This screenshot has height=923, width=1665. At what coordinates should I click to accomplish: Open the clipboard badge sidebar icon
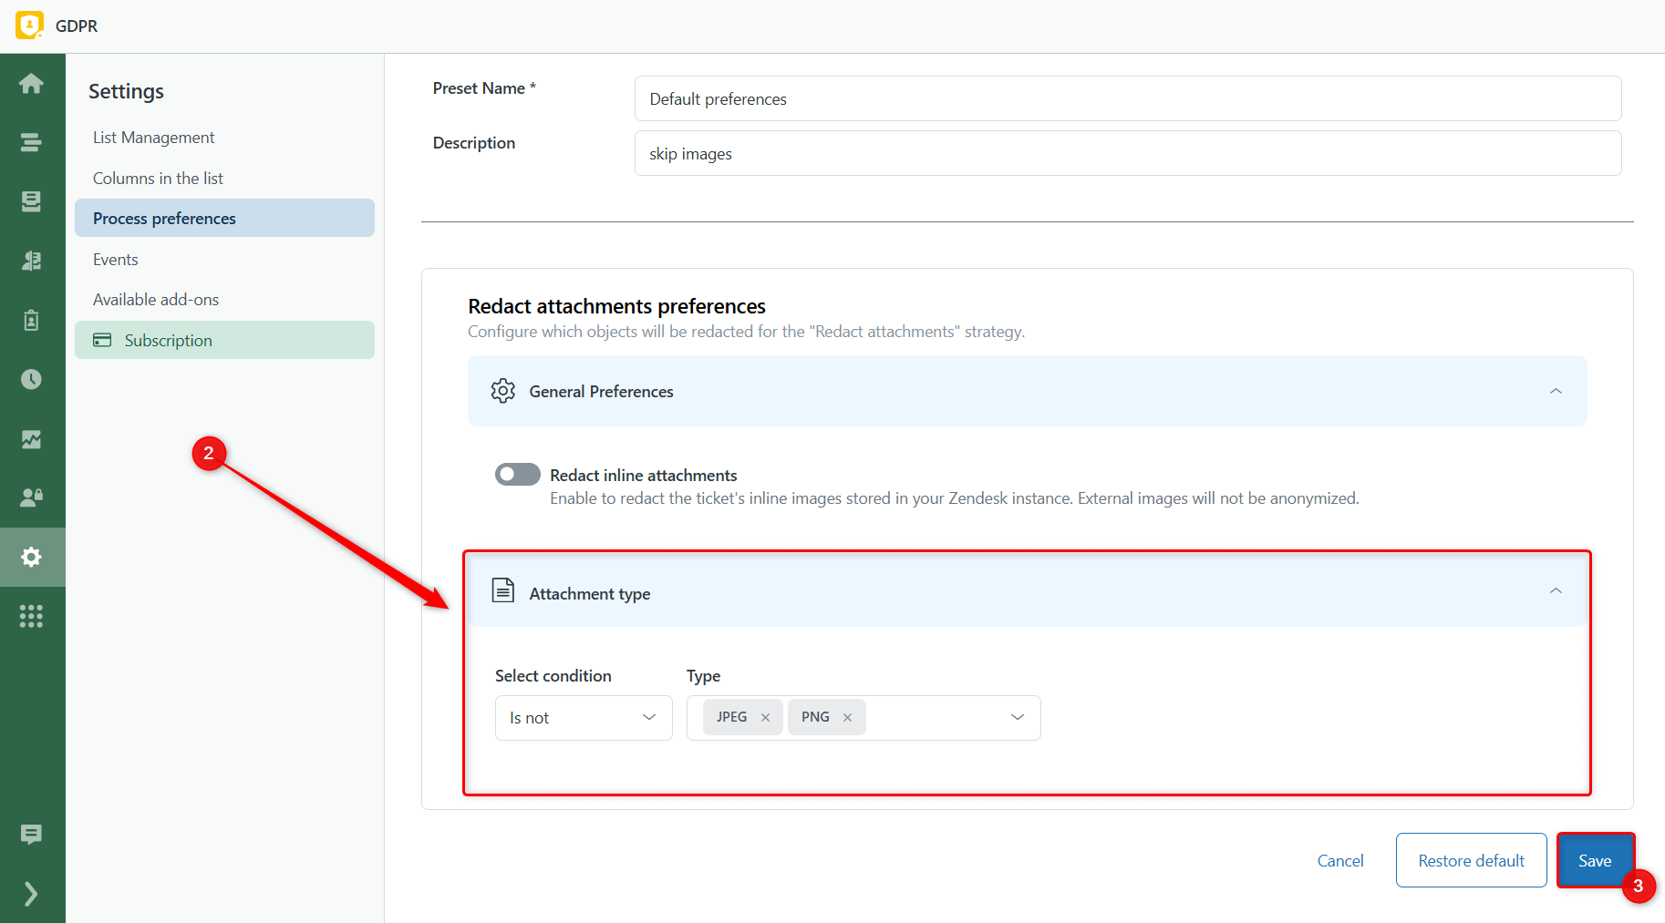coord(31,320)
